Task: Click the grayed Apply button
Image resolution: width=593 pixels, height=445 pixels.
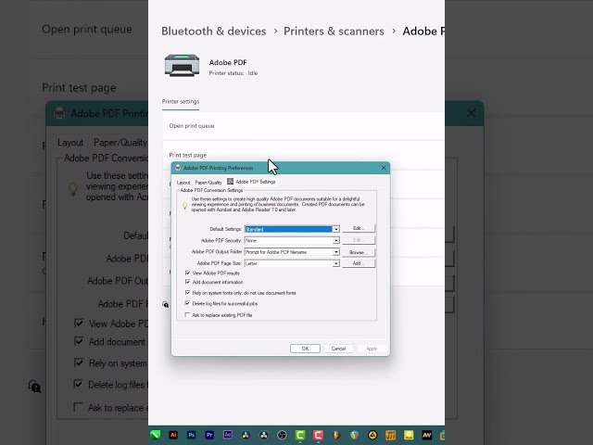Action: point(372,349)
